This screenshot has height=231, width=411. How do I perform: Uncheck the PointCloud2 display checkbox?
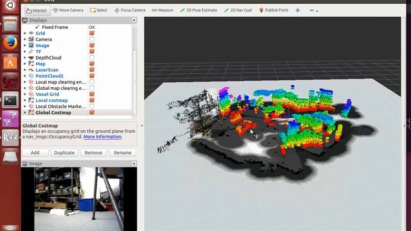pos(92,76)
